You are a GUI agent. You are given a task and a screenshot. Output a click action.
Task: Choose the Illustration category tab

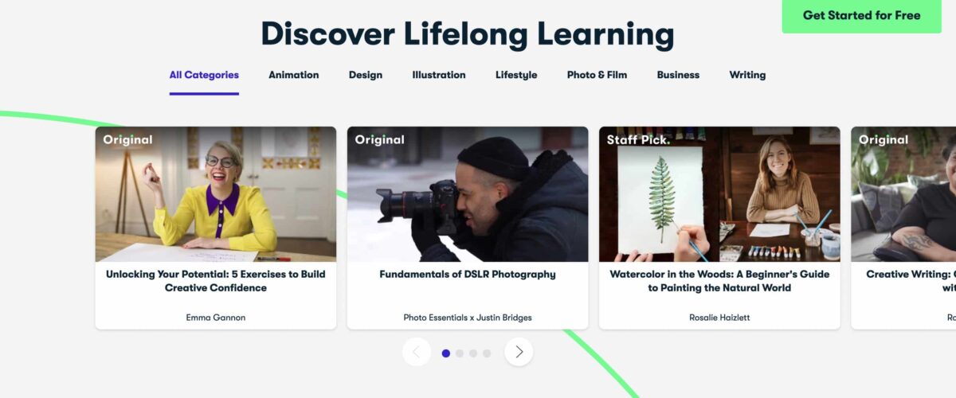[439, 75]
